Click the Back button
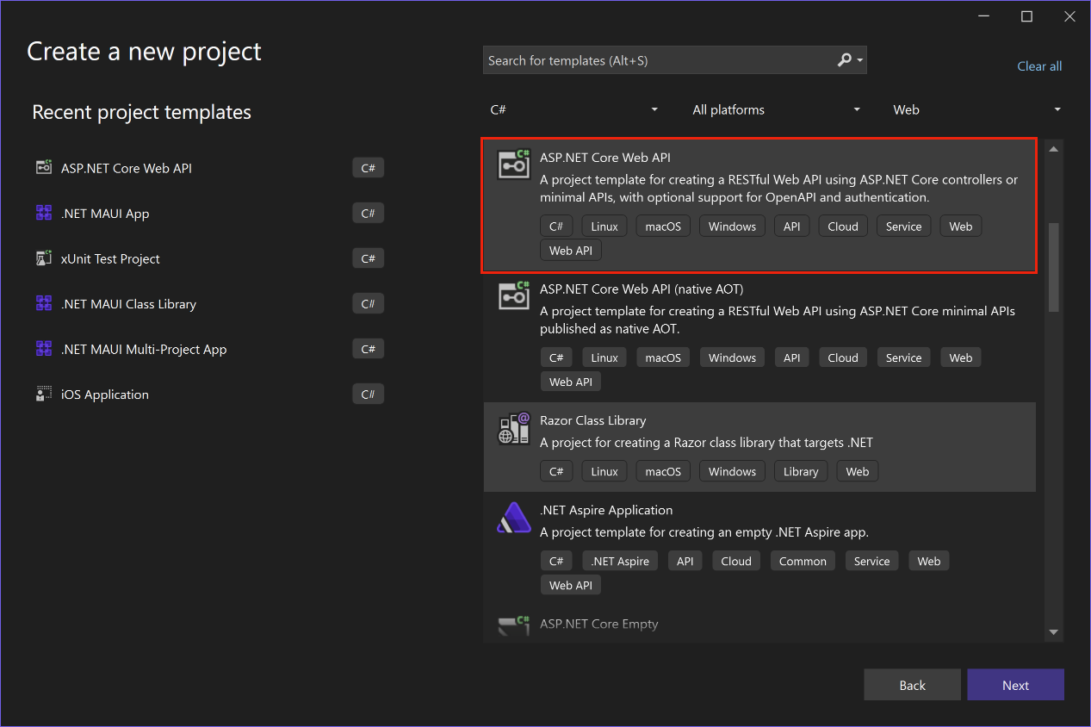Viewport: 1091px width, 727px height. click(912, 684)
